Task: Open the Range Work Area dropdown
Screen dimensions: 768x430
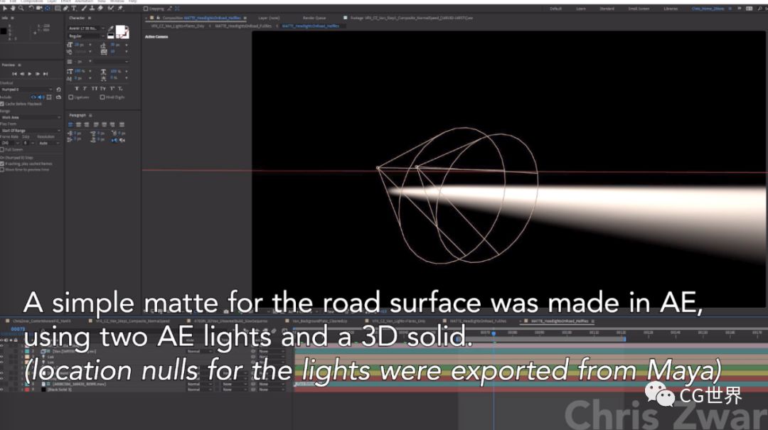Action: pos(31,117)
